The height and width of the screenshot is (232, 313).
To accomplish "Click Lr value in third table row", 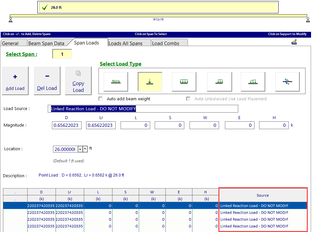I will 70,219.
